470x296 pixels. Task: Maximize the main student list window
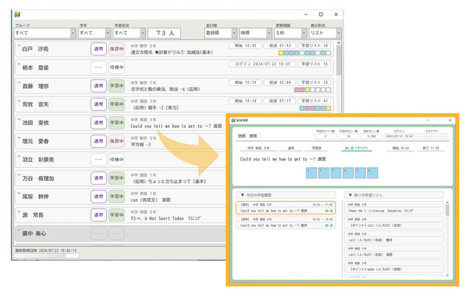[x=321, y=14]
